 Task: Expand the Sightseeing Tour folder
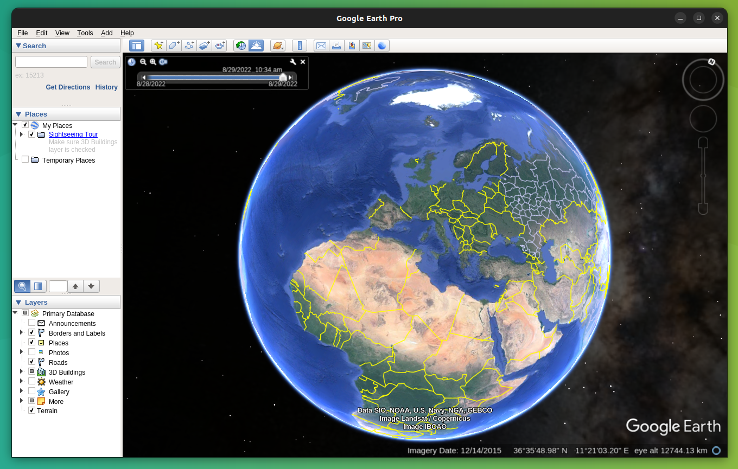click(22, 134)
